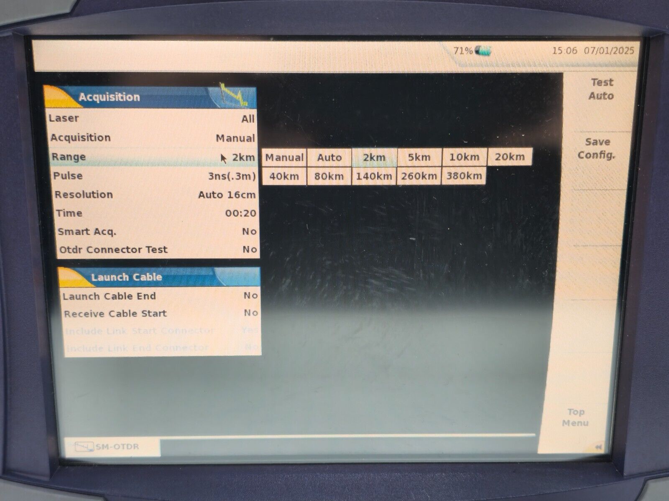Screen dimensions: 669x501
Task: Click the OTDR trace icon in Acquisition header
Action: (234, 96)
